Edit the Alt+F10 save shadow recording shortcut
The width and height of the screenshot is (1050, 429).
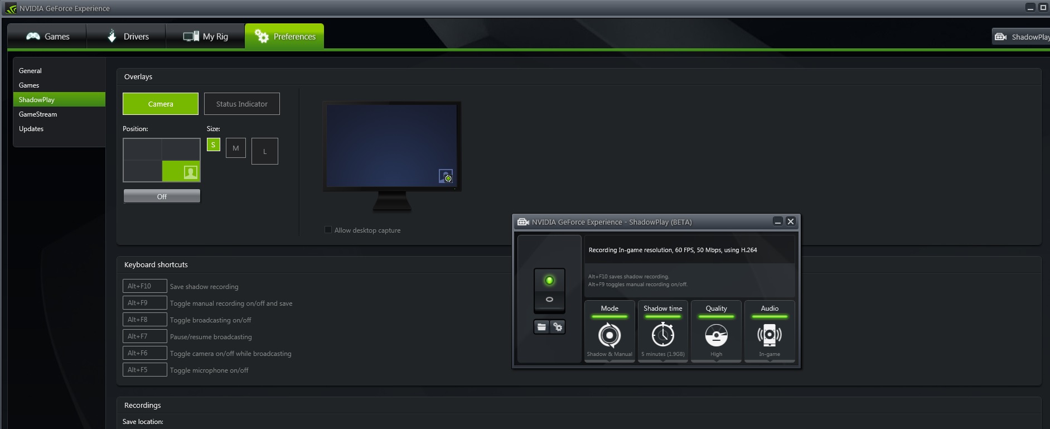click(145, 286)
